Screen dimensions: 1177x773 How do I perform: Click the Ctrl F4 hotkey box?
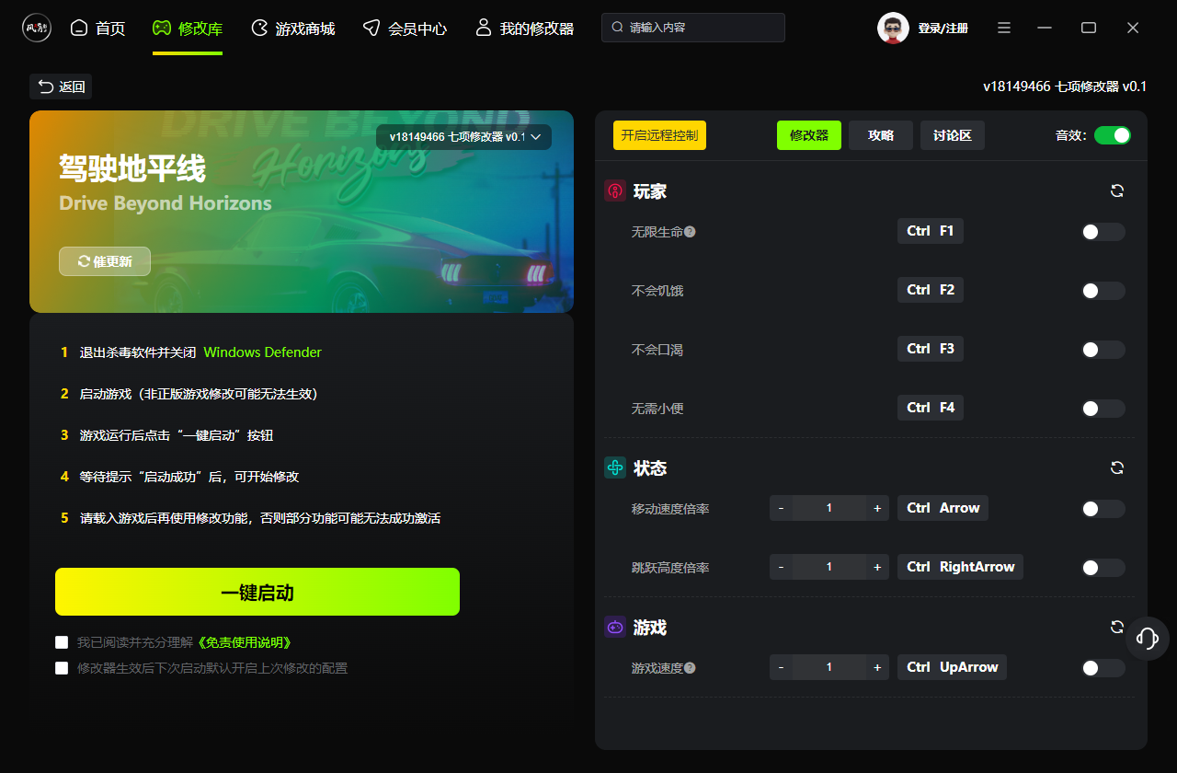tap(931, 408)
